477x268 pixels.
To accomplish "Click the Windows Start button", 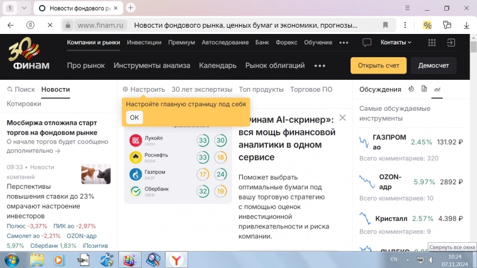I will pos(12,260).
